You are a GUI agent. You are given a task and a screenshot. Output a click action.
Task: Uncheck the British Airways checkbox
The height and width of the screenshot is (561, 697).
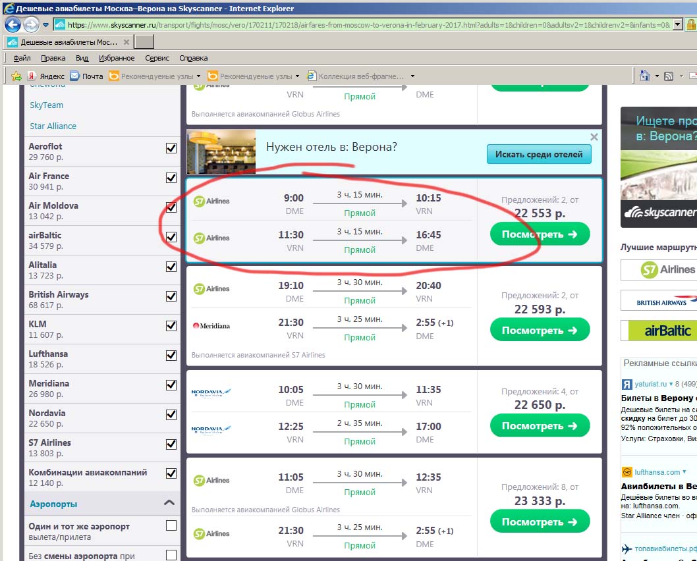pyautogui.click(x=171, y=296)
